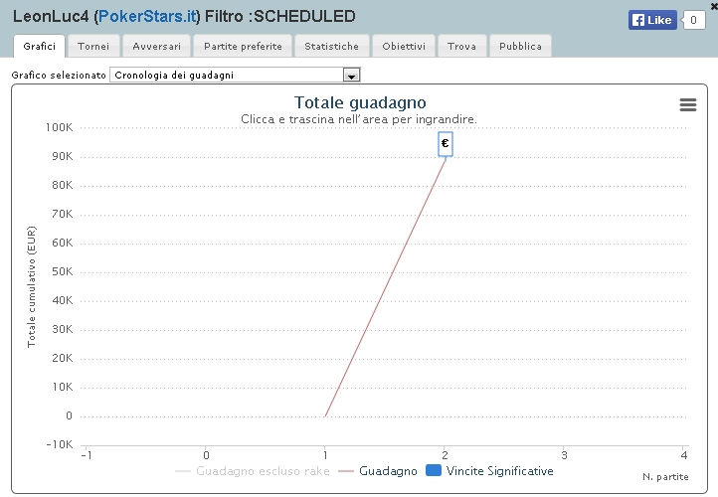Click the Facebook like counter box
Viewport: 718px width, 497px height.
pyautogui.click(x=693, y=20)
